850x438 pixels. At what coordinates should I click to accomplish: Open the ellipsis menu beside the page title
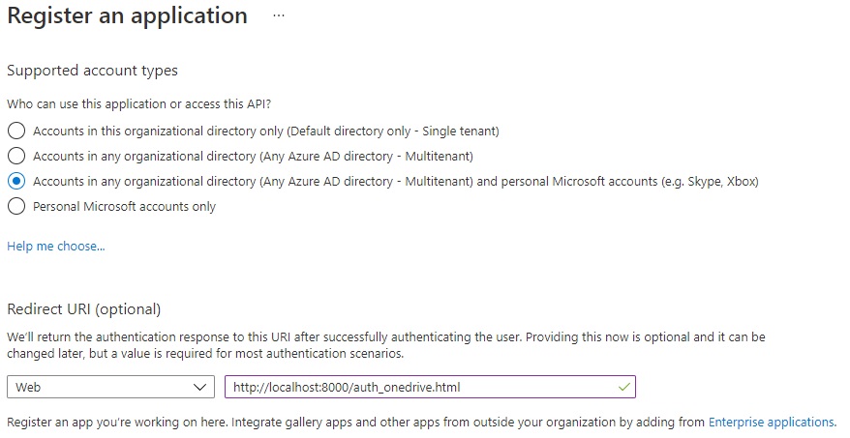point(279,16)
